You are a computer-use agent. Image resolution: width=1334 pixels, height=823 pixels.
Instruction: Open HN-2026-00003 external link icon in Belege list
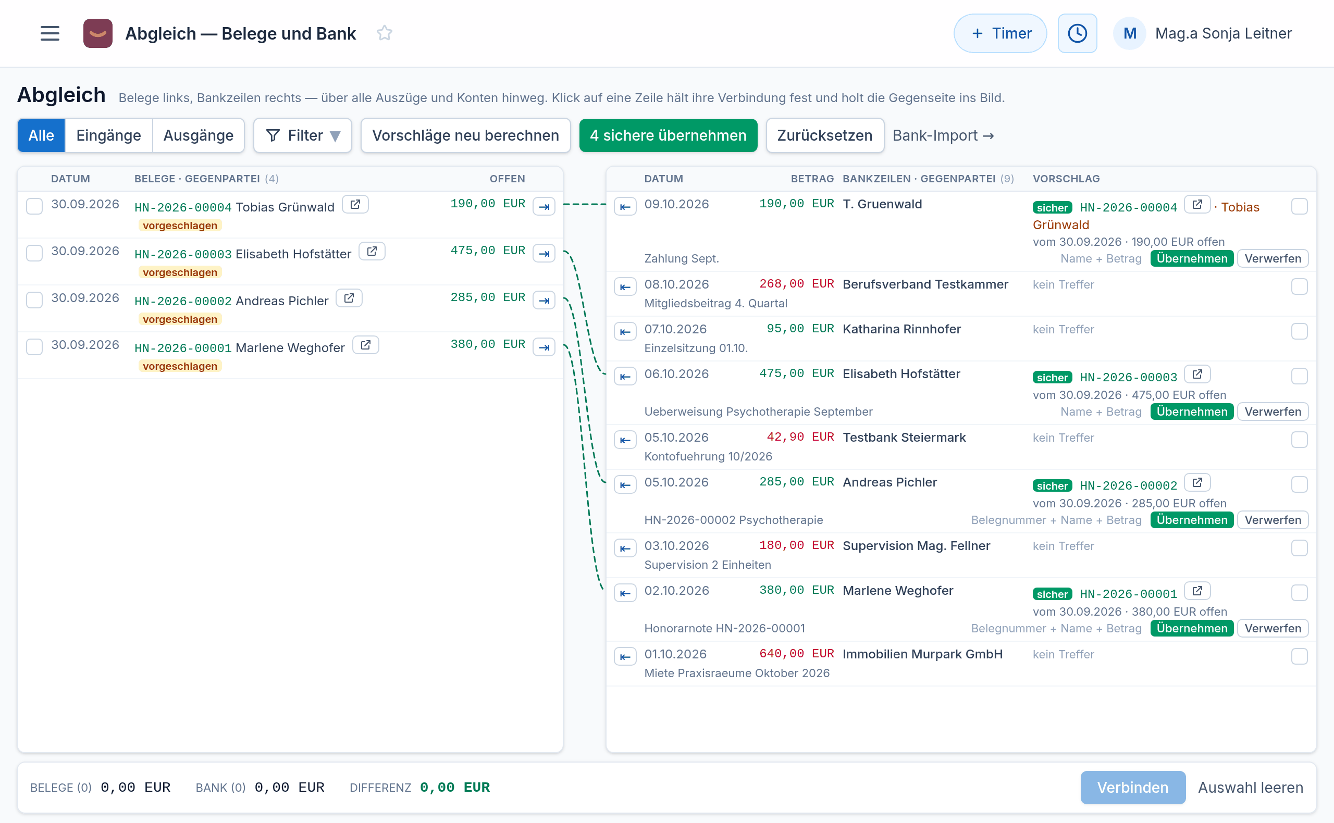pos(372,252)
